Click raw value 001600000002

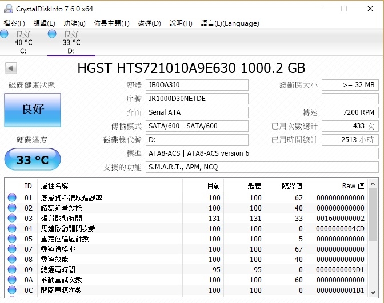click(341, 218)
